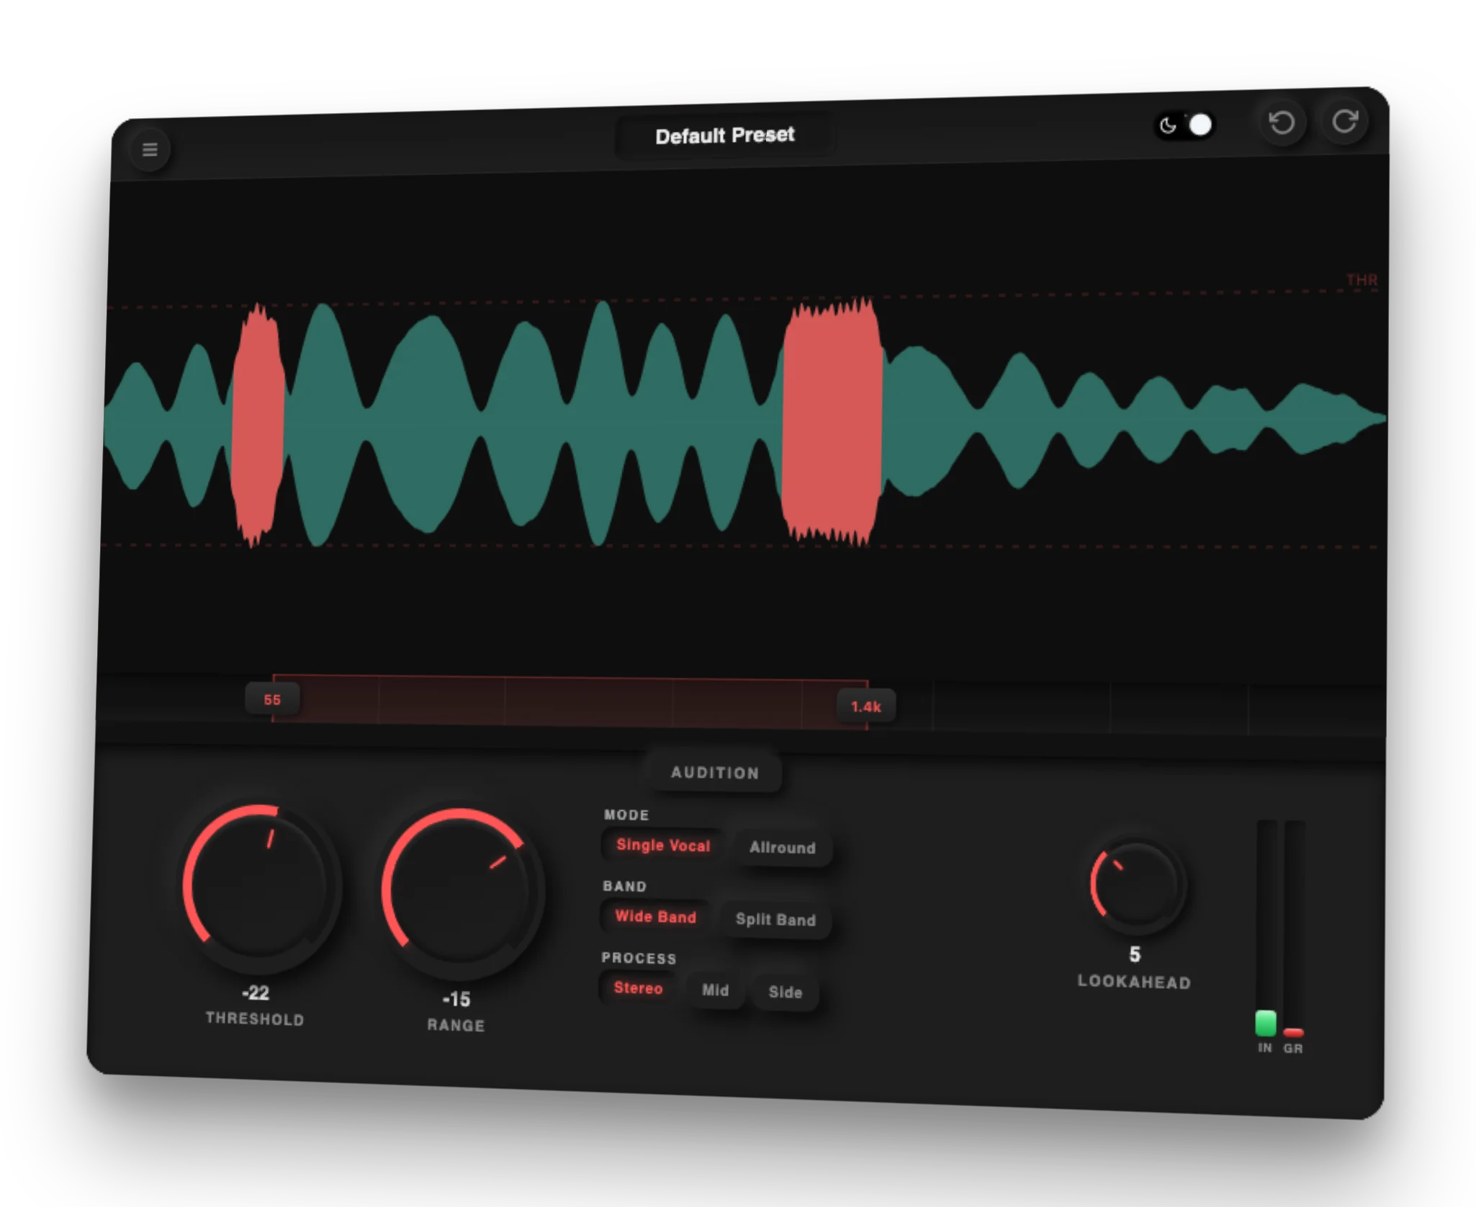The width and height of the screenshot is (1476, 1207).
Task: Click the redo arrow icon
Action: [x=1345, y=119]
